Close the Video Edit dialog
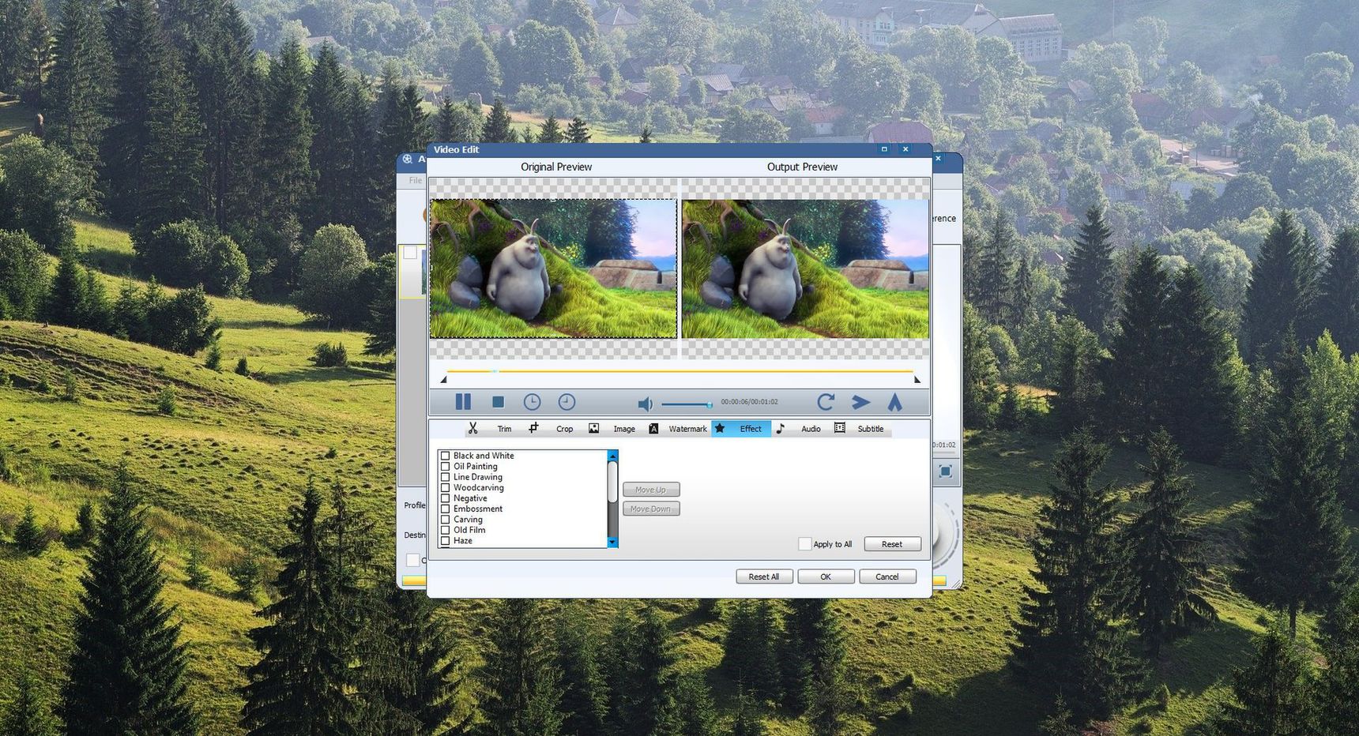Image resolution: width=1359 pixels, height=736 pixels. pyautogui.click(x=905, y=149)
